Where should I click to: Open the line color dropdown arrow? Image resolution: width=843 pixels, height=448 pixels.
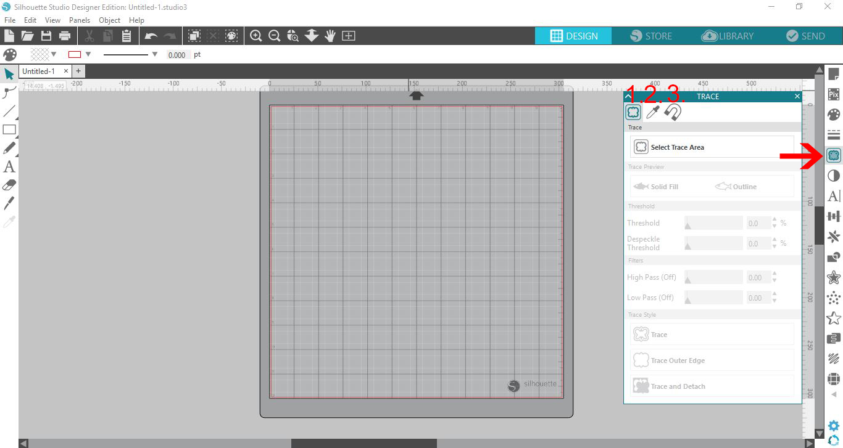pyautogui.click(x=88, y=54)
